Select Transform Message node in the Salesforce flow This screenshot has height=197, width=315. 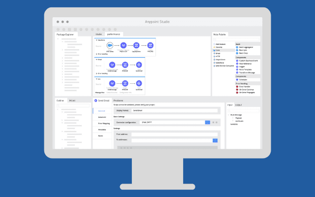click(124, 45)
